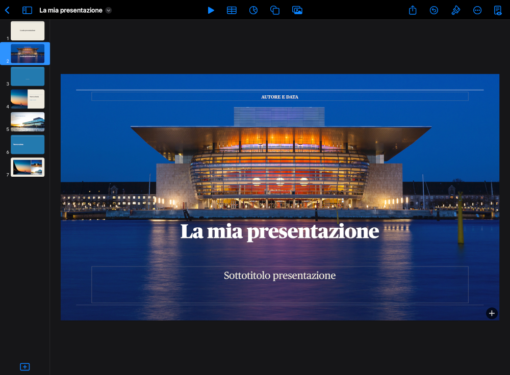The image size is (510, 375).
Task: Click the 'AUTORE E DATA' placeholder
Action: pos(279,96)
